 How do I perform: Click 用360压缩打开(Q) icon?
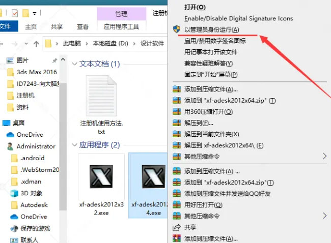point(177,111)
